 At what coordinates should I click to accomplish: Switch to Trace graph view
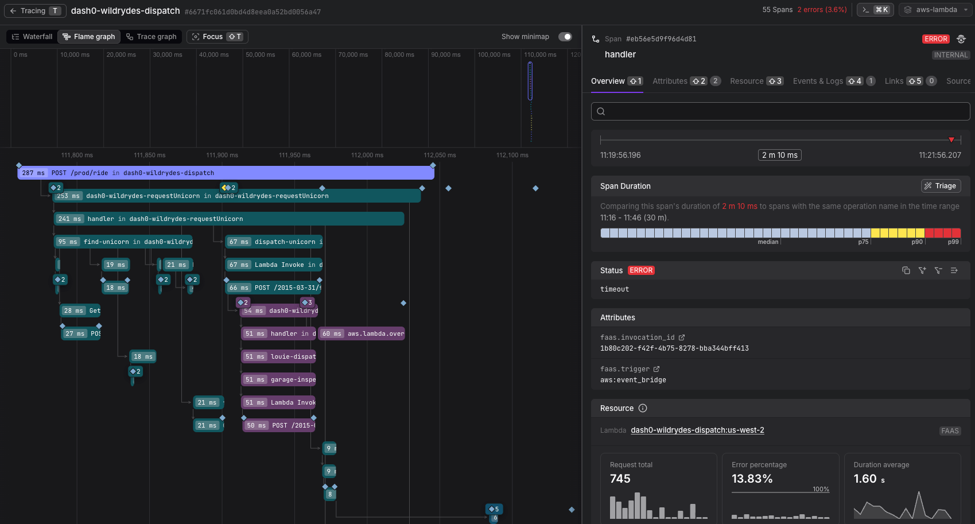152,37
